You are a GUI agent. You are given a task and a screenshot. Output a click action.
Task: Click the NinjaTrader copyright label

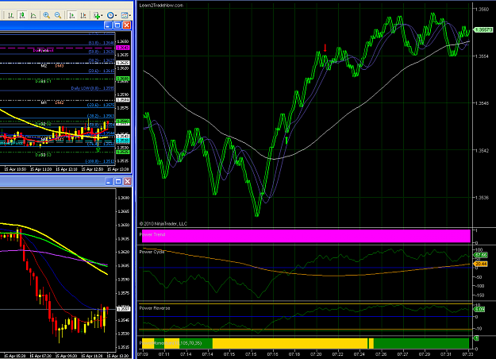tap(163, 224)
